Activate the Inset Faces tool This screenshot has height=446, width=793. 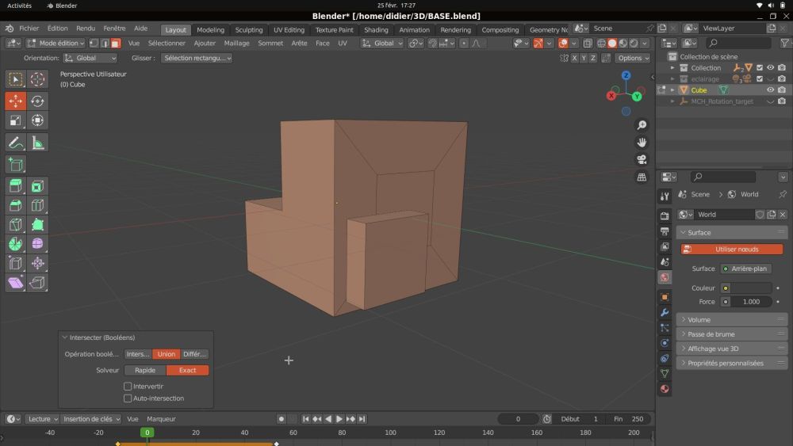37,186
